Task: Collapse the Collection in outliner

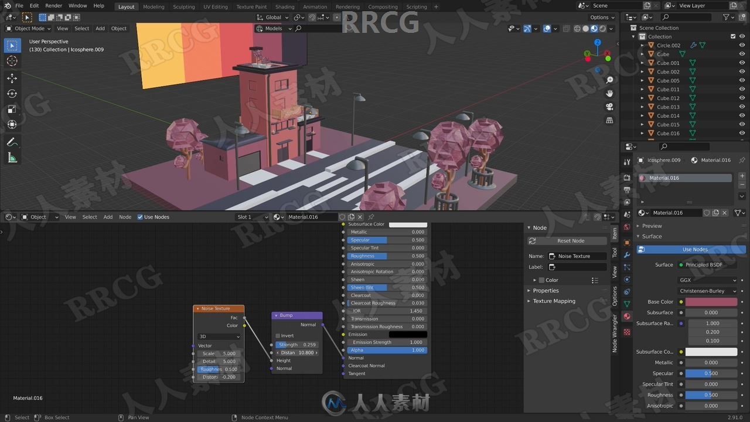Action: (x=634, y=36)
